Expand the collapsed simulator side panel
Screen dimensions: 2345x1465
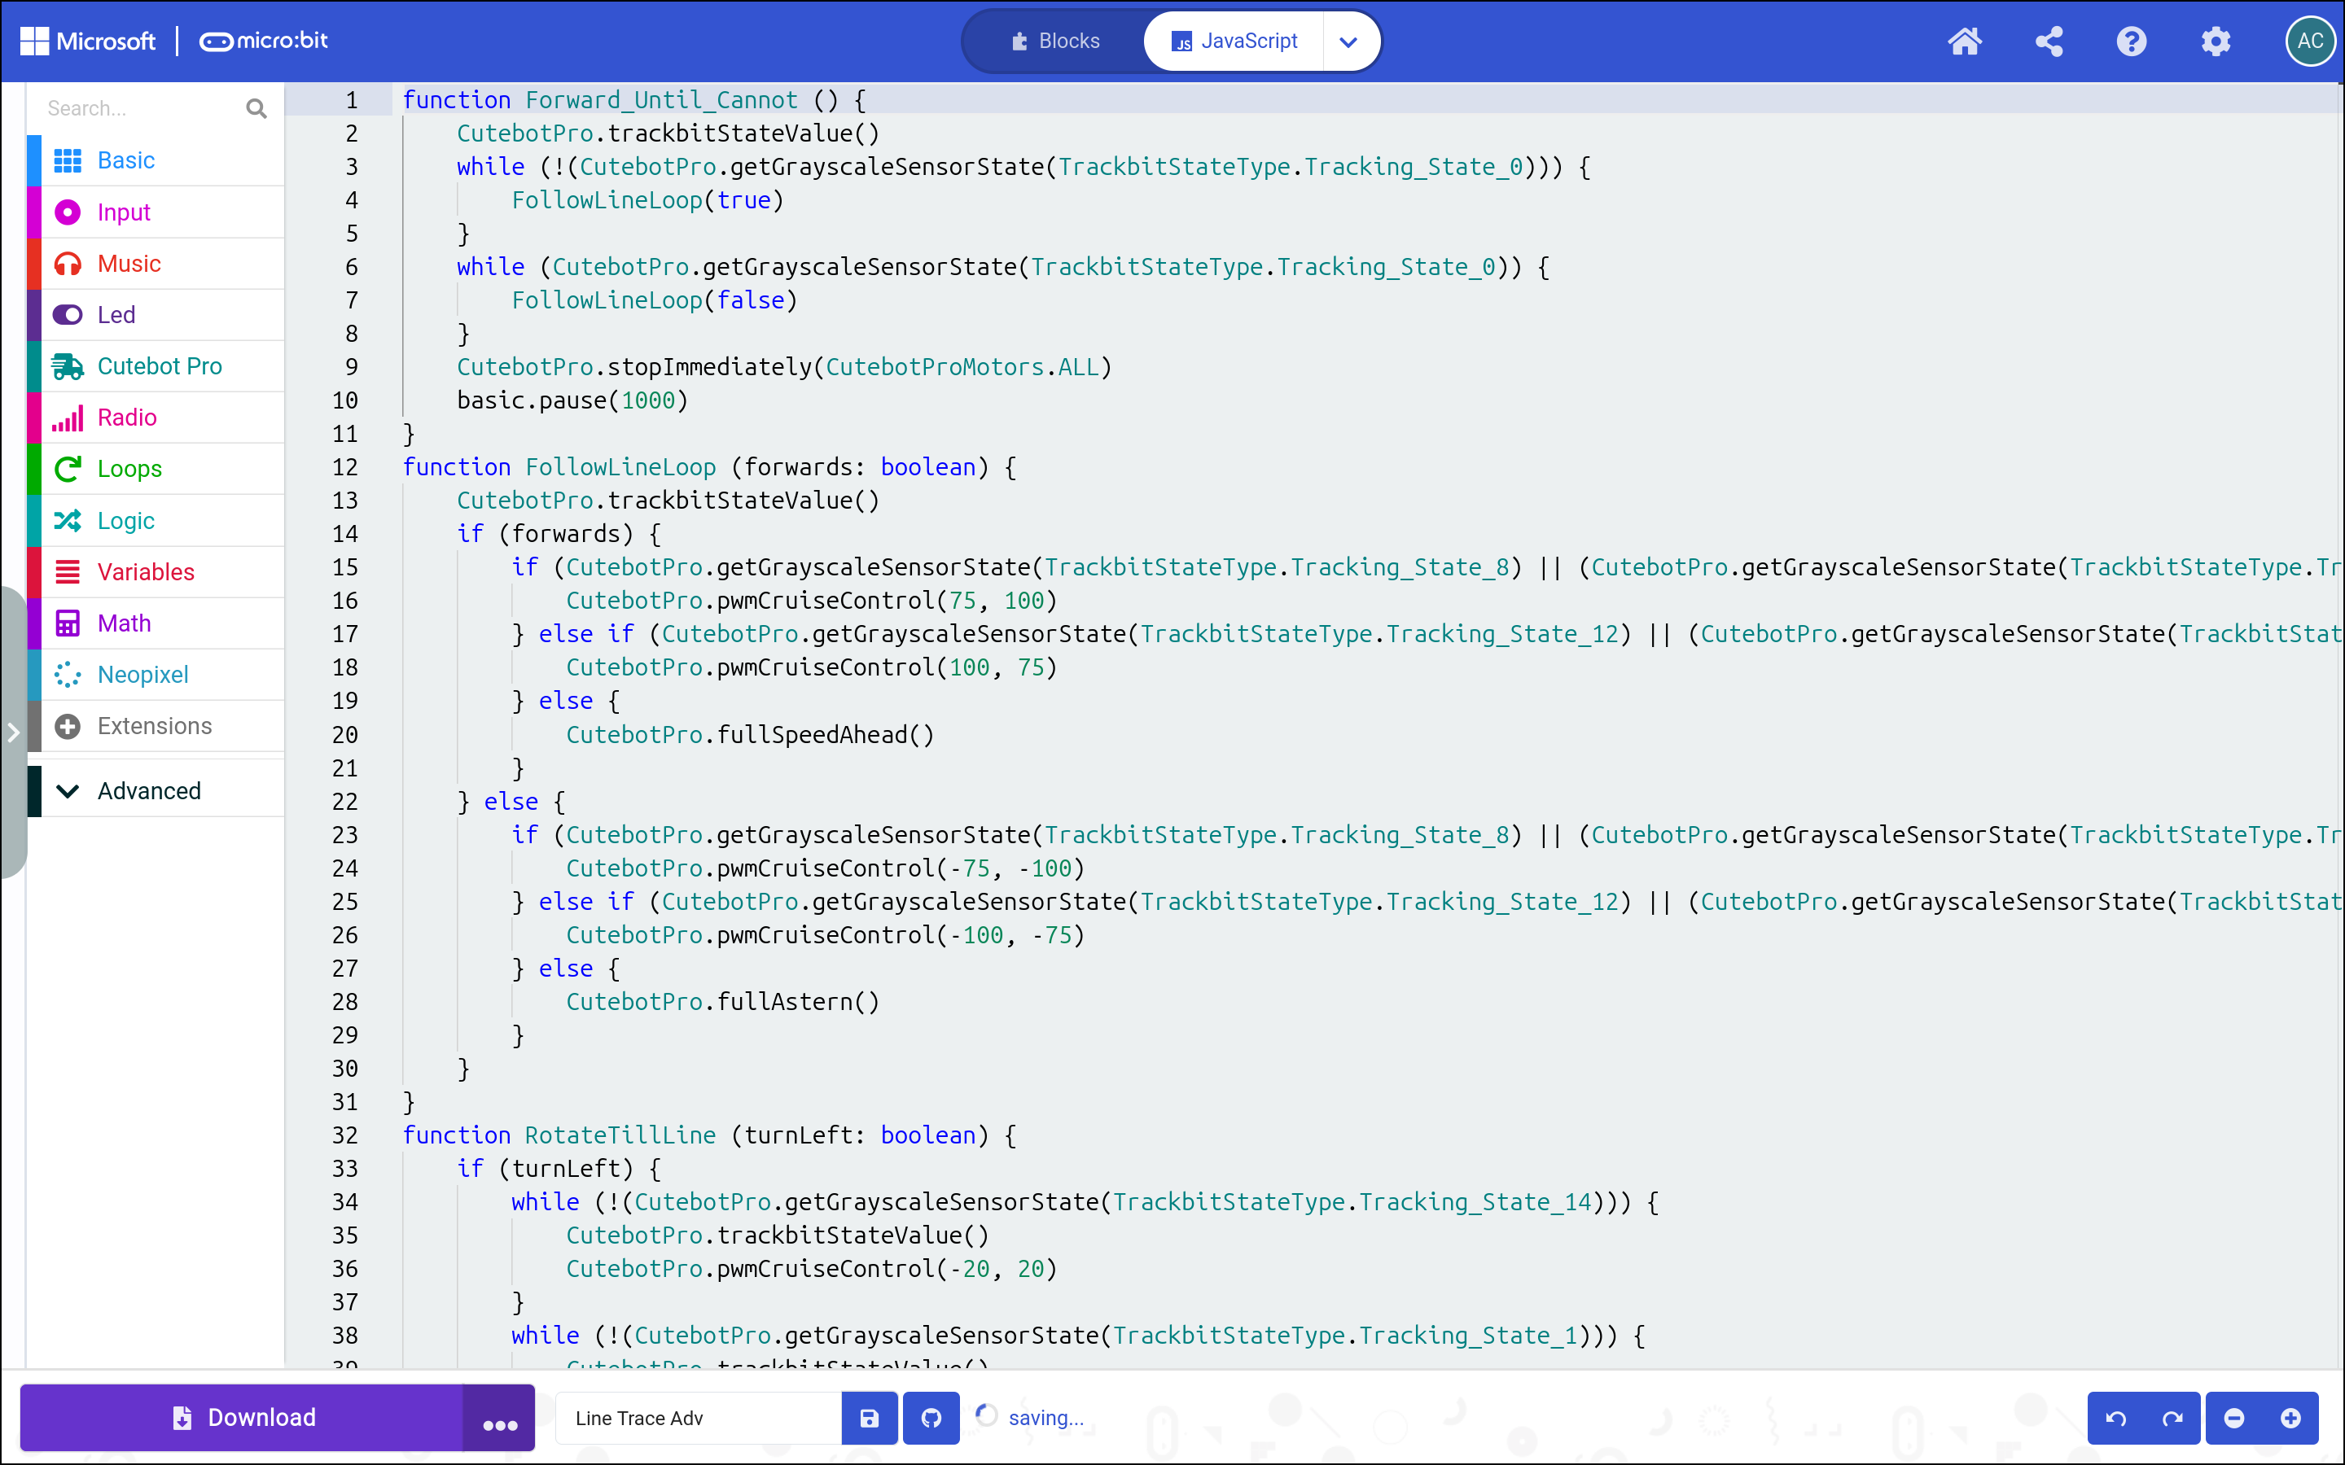(12, 732)
